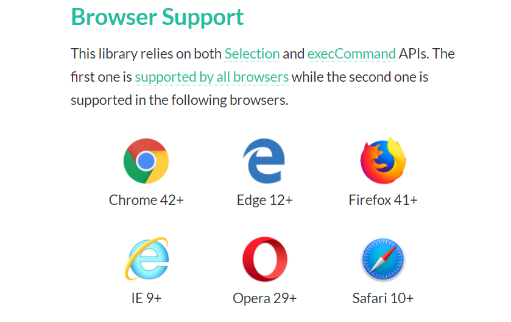Click the Internet Explorer logo
The width and height of the screenshot is (511, 322).
click(146, 259)
